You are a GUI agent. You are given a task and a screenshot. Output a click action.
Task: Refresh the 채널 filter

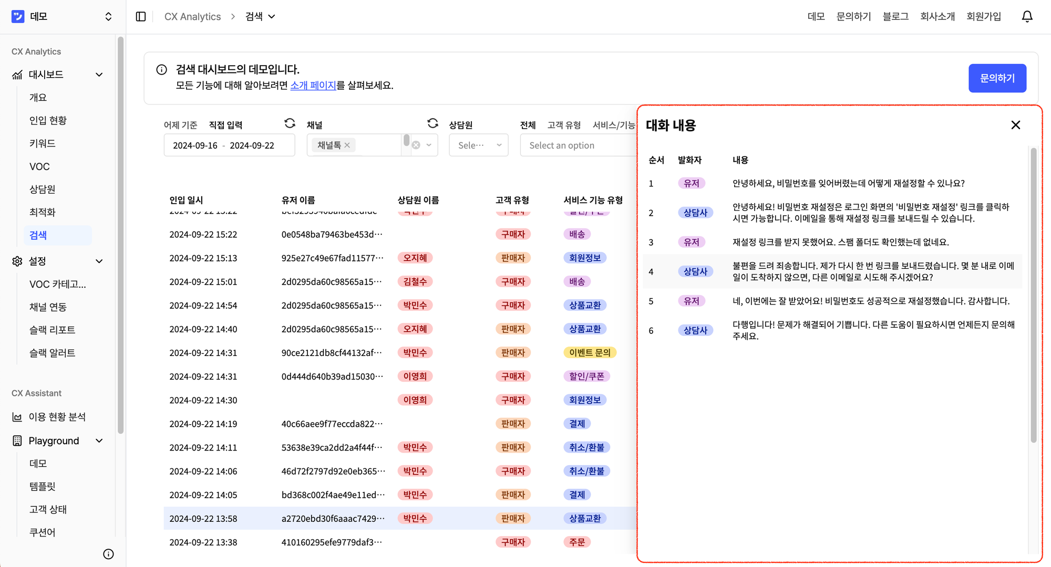click(432, 123)
